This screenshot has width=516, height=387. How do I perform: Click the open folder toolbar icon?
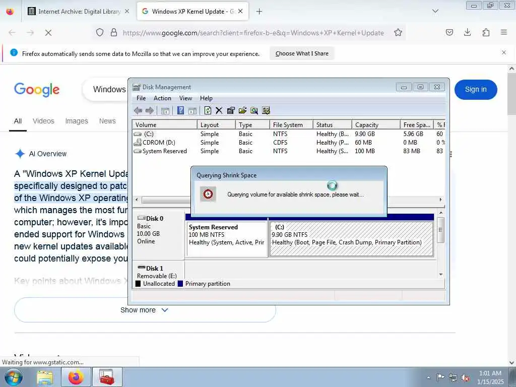pyautogui.click(x=242, y=110)
